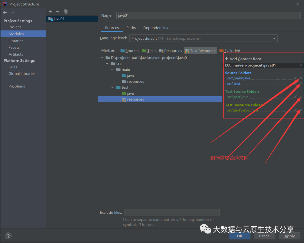Switch to the Paths tab
The image size is (304, 243).
[x=131, y=28]
